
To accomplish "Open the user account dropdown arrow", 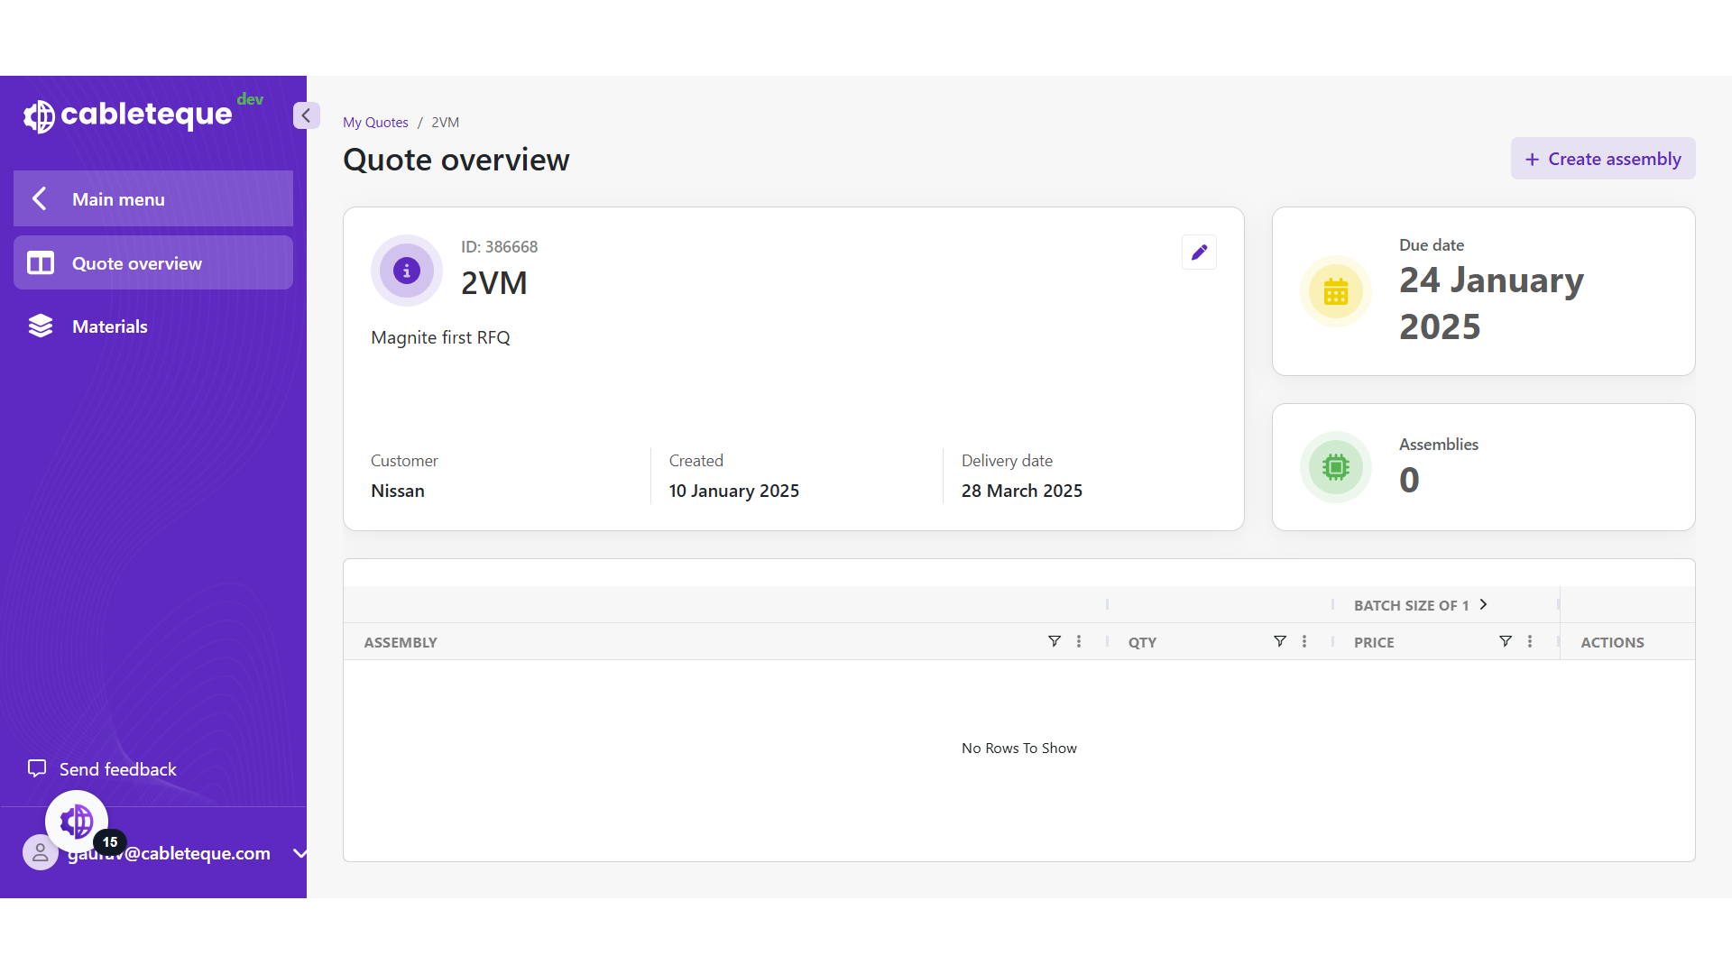I will (x=299, y=853).
